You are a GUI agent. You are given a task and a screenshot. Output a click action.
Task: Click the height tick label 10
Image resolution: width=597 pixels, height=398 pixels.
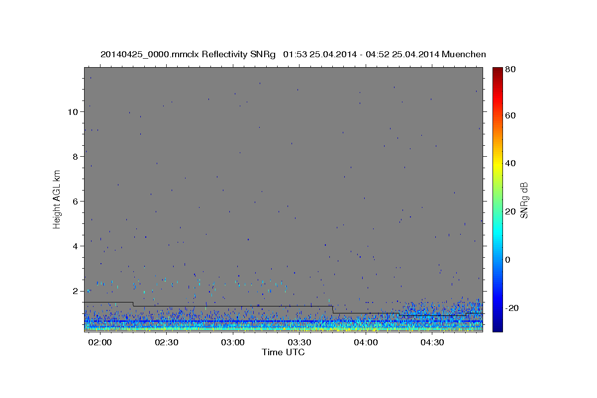(73, 111)
